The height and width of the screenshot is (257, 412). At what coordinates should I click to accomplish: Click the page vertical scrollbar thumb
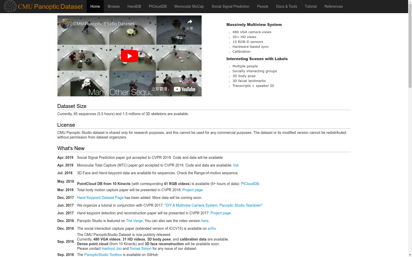click(x=410, y=46)
